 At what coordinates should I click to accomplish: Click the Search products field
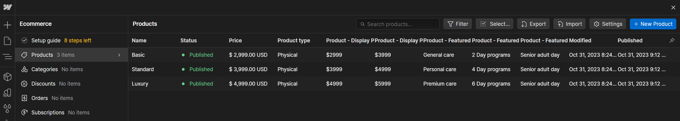click(398, 24)
